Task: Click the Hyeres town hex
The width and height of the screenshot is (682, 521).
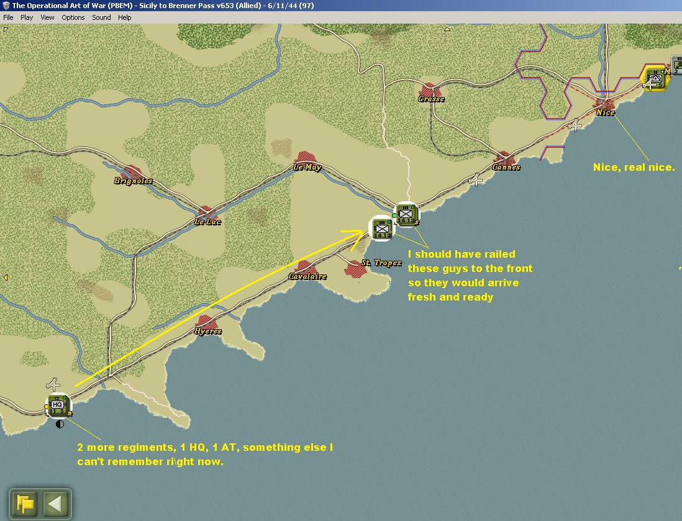Action: [207, 324]
